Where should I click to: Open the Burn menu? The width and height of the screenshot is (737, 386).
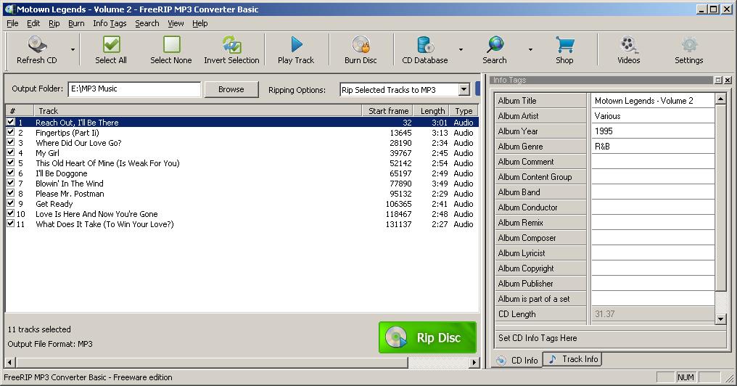point(76,23)
